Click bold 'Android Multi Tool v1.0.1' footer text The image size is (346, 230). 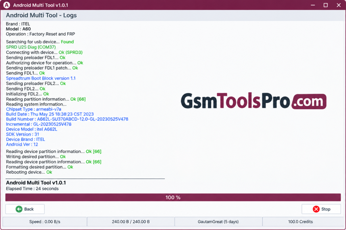click(x=36, y=183)
